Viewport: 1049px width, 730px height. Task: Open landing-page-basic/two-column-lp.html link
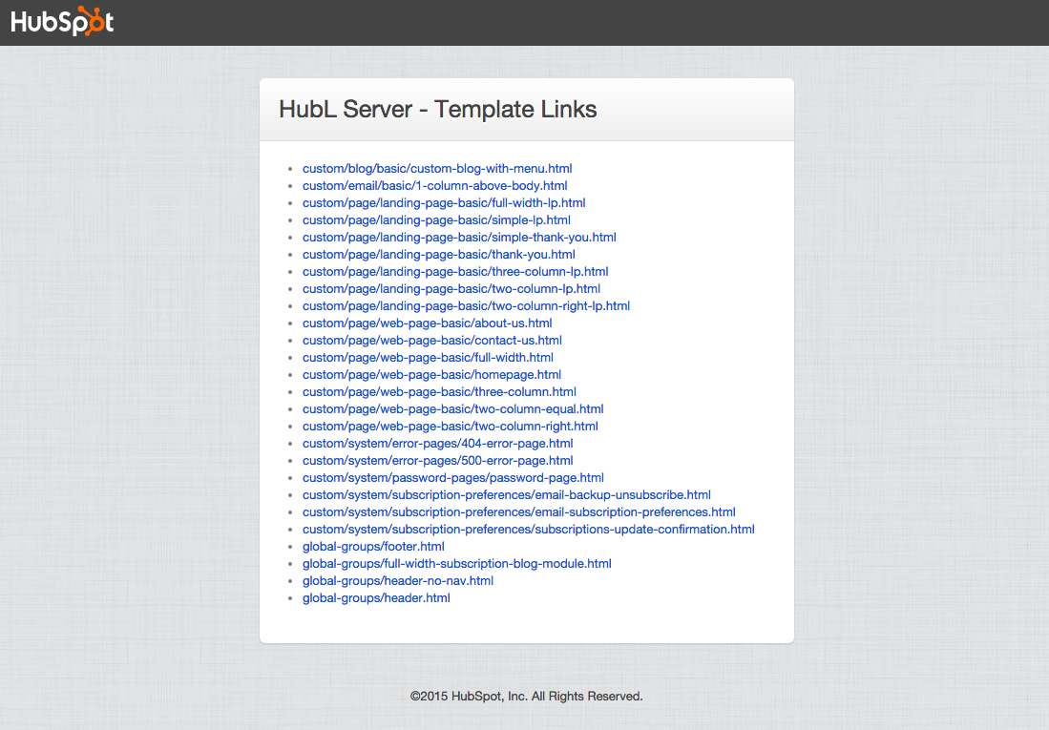(451, 289)
